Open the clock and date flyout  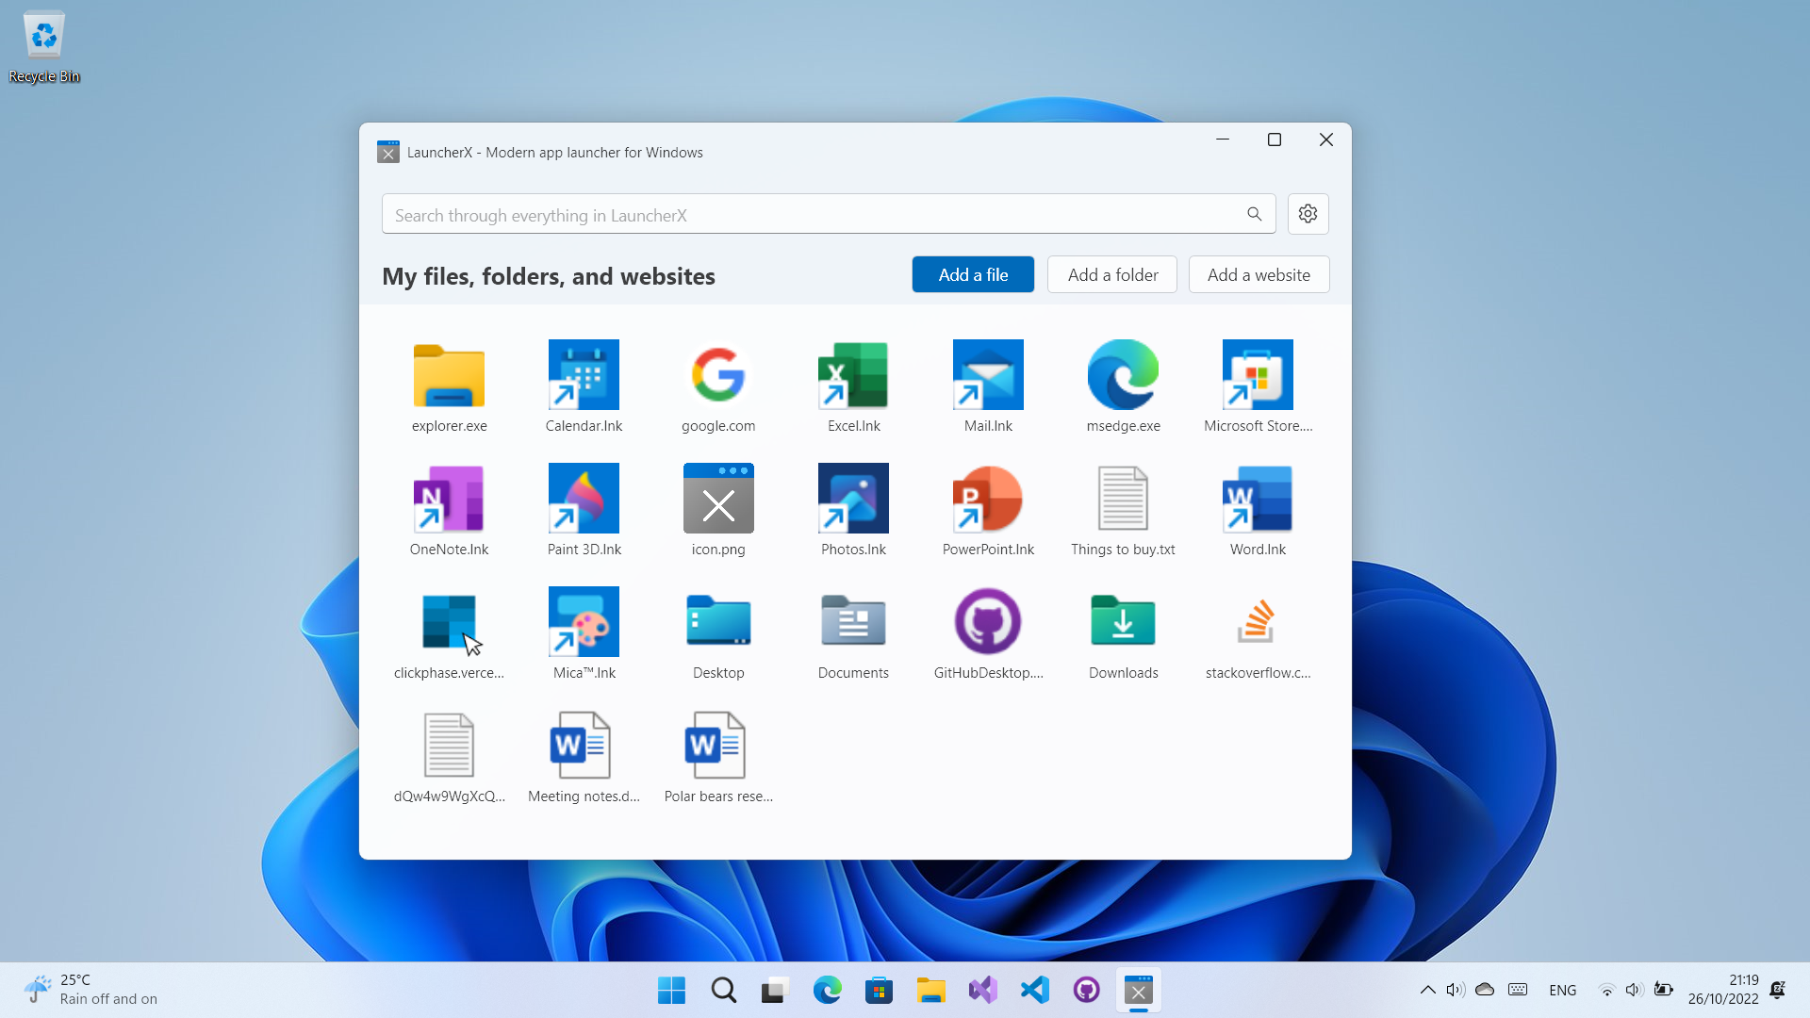coord(1723,990)
